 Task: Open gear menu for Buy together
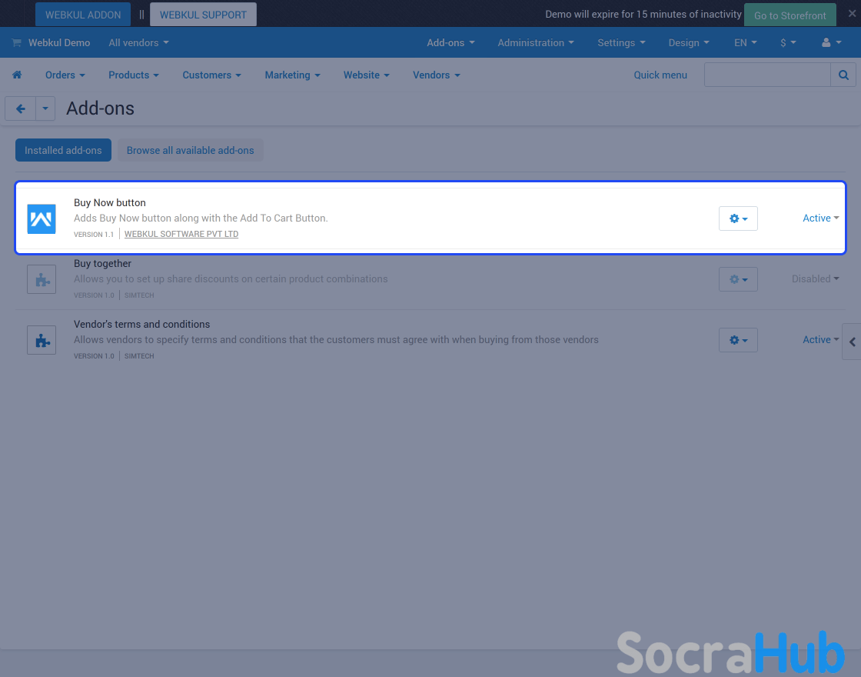coord(738,279)
